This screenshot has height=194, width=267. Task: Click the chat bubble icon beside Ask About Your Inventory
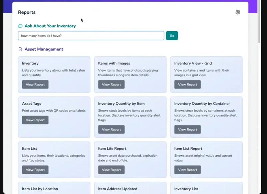pyautogui.click(x=20, y=26)
